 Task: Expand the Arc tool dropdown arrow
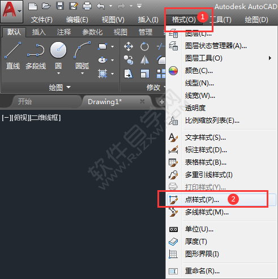82,74
